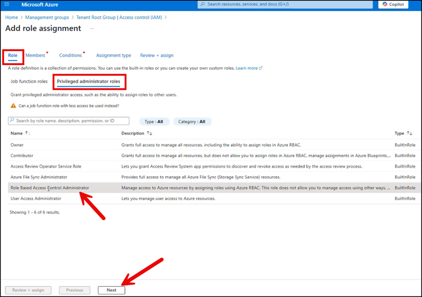Focus the global search resources field
Image resolution: width=422 pixels, height=297 pixels.
285,4
